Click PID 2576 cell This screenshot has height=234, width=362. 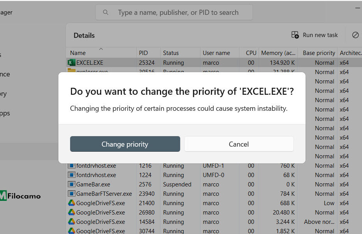click(x=145, y=184)
